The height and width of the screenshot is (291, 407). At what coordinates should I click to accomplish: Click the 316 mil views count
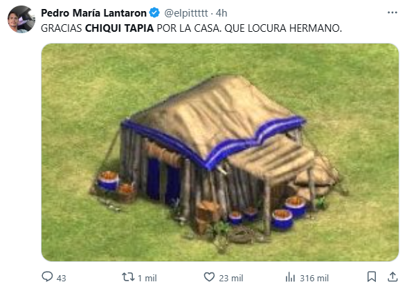314,279
